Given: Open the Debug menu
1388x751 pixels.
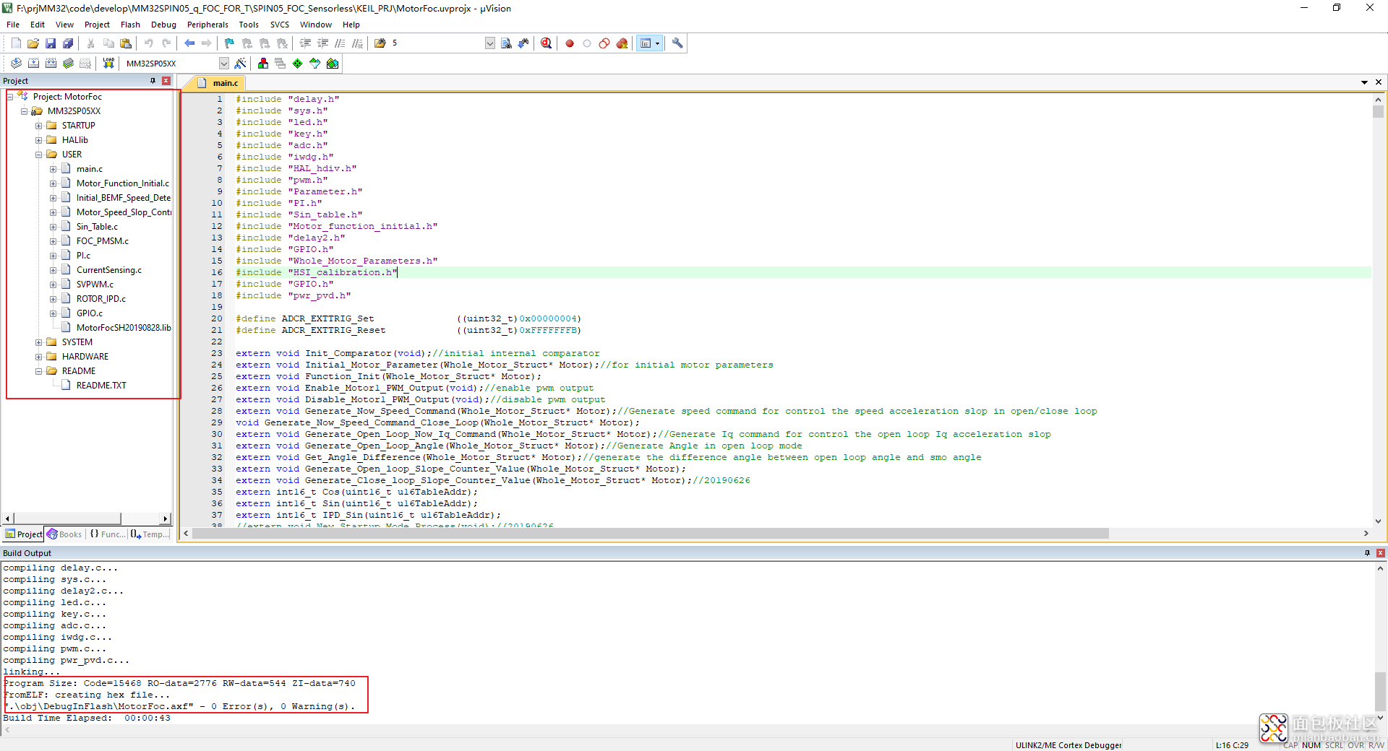Looking at the screenshot, I should pos(163,25).
